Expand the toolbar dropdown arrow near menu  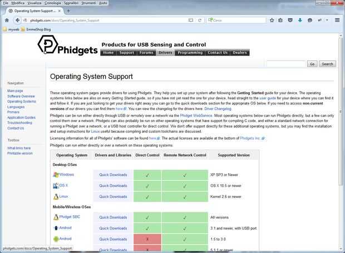click(x=327, y=20)
